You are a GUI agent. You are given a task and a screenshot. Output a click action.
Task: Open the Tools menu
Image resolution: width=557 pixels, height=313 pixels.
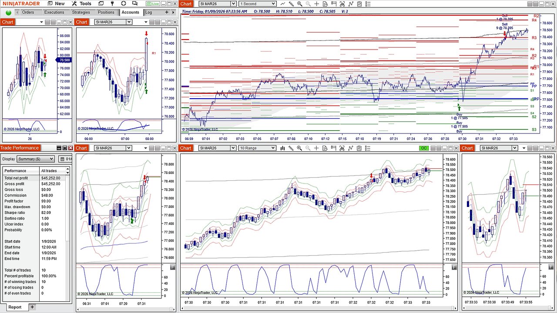pos(81,3)
